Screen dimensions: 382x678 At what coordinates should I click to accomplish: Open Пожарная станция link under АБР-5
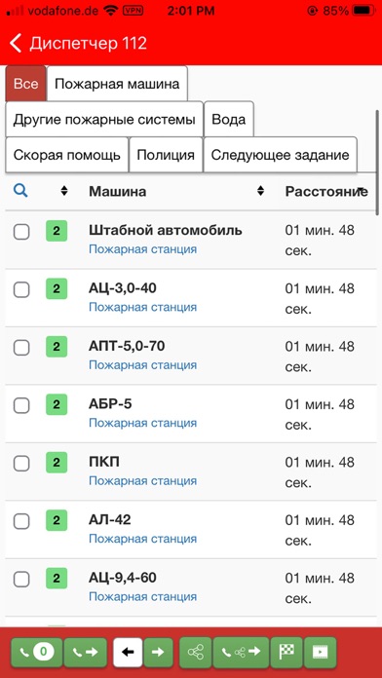(143, 423)
